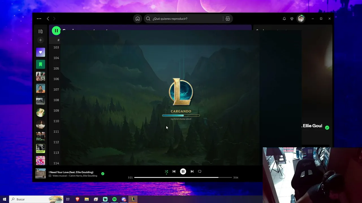The height and width of the screenshot is (203, 362).
Task: Open the sidebar playlist with the collage of faces
Action: pyautogui.click(x=40, y=76)
